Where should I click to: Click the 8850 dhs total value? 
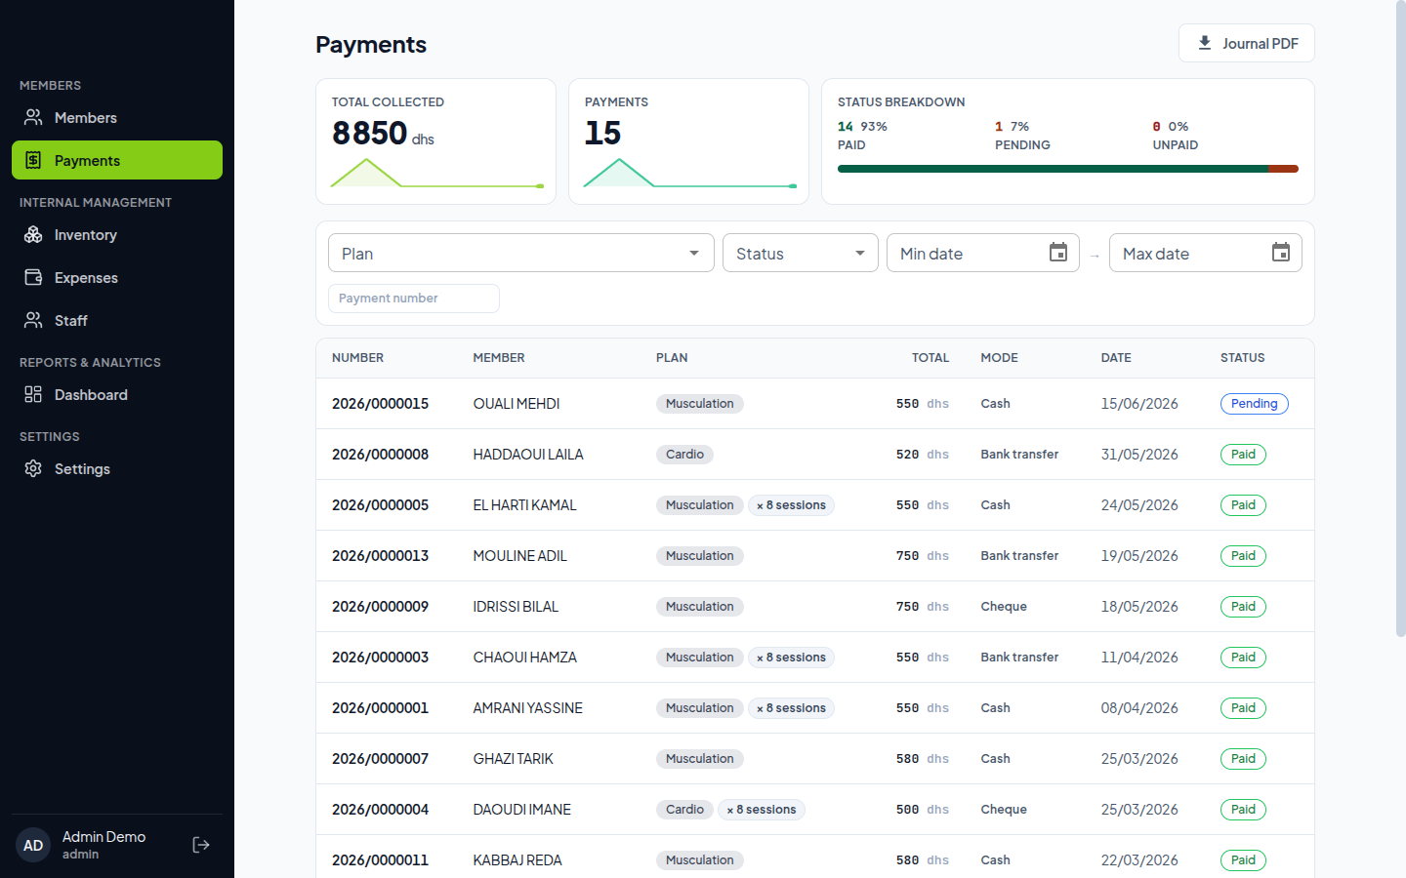pyautogui.click(x=383, y=133)
